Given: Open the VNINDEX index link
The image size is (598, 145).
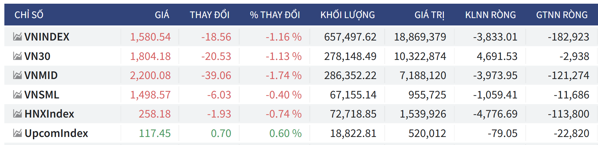Looking at the screenshot, I should [x=47, y=37].
